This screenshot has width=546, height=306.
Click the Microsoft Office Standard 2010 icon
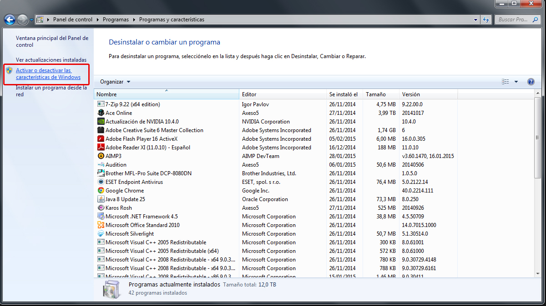pos(101,225)
